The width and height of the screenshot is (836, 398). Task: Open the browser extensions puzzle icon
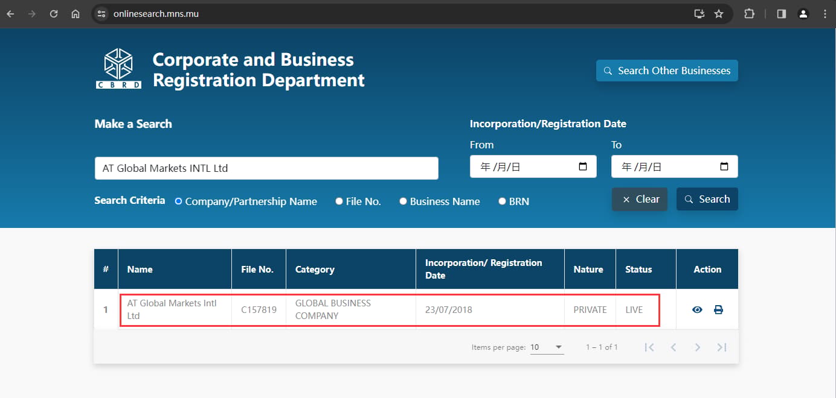[x=749, y=13]
